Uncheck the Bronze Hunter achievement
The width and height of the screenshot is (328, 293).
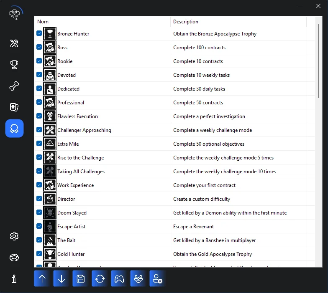[x=39, y=33]
